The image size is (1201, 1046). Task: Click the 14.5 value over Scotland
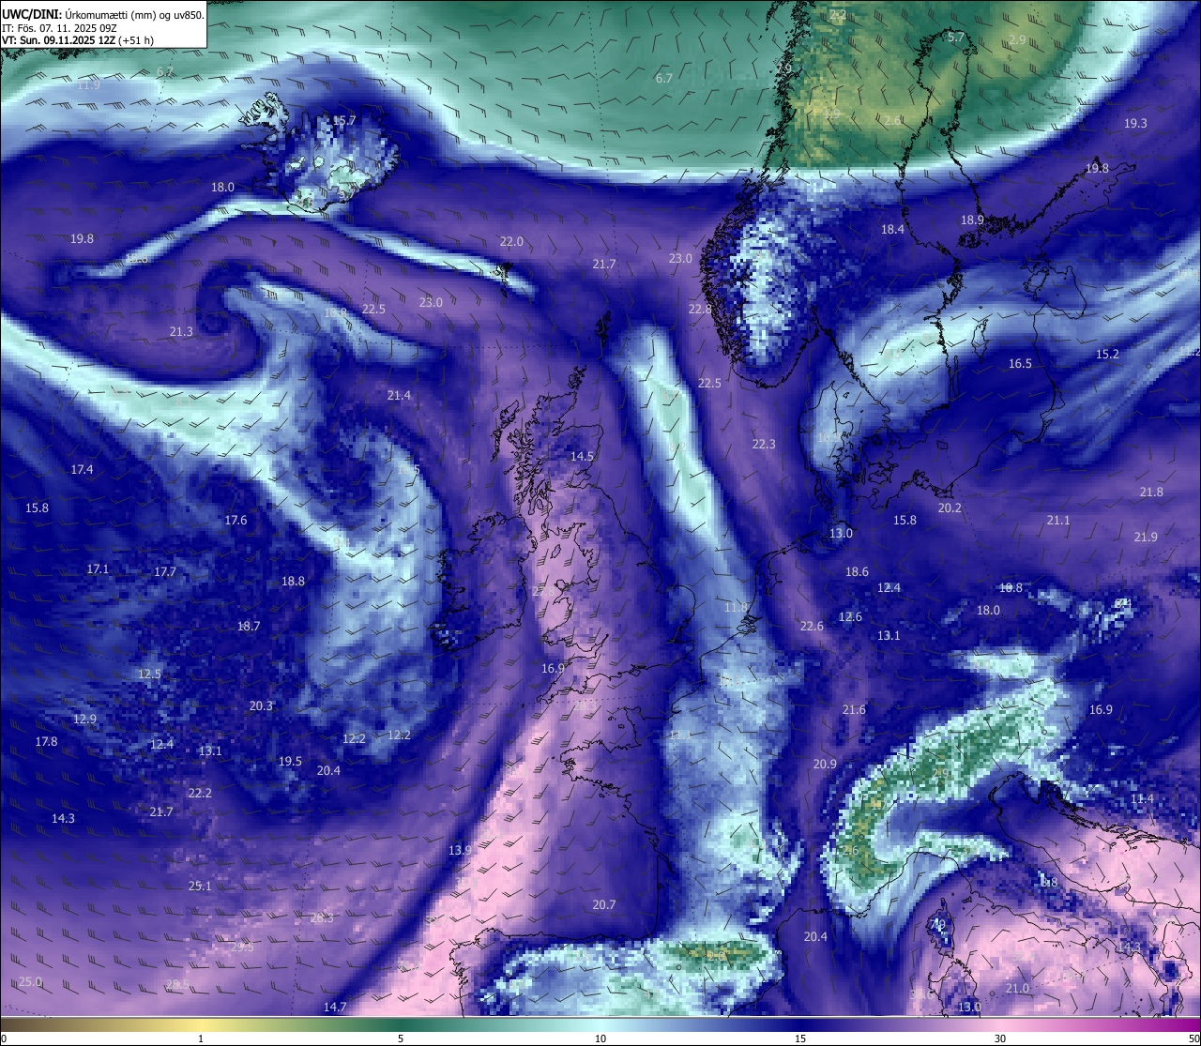[582, 456]
